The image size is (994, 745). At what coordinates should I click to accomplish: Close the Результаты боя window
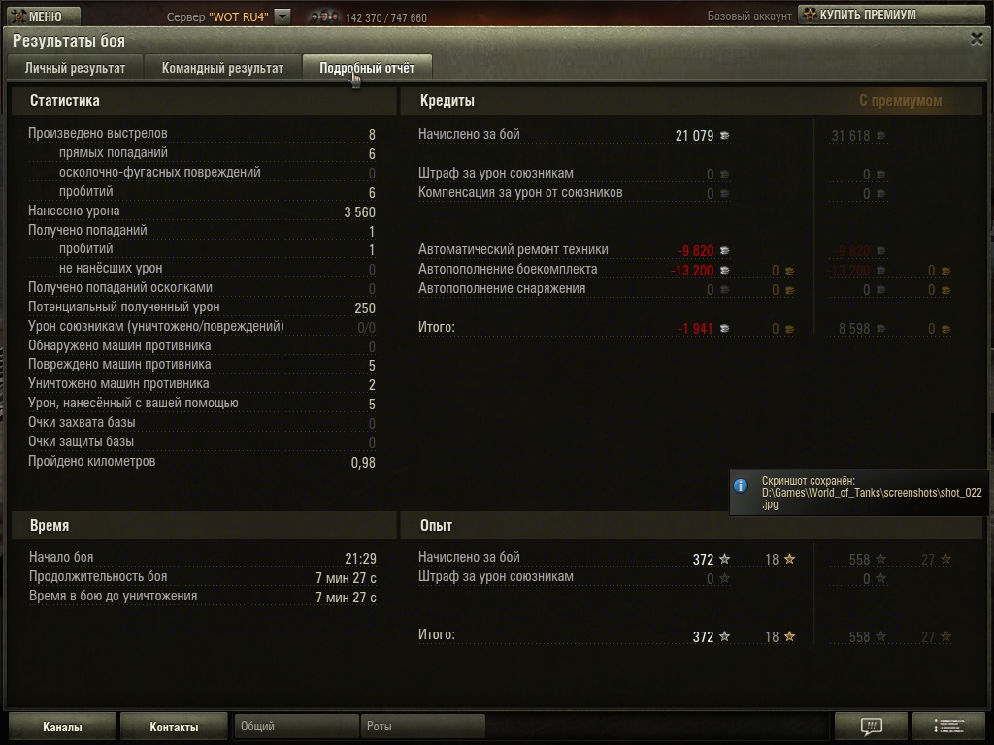pyautogui.click(x=977, y=39)
